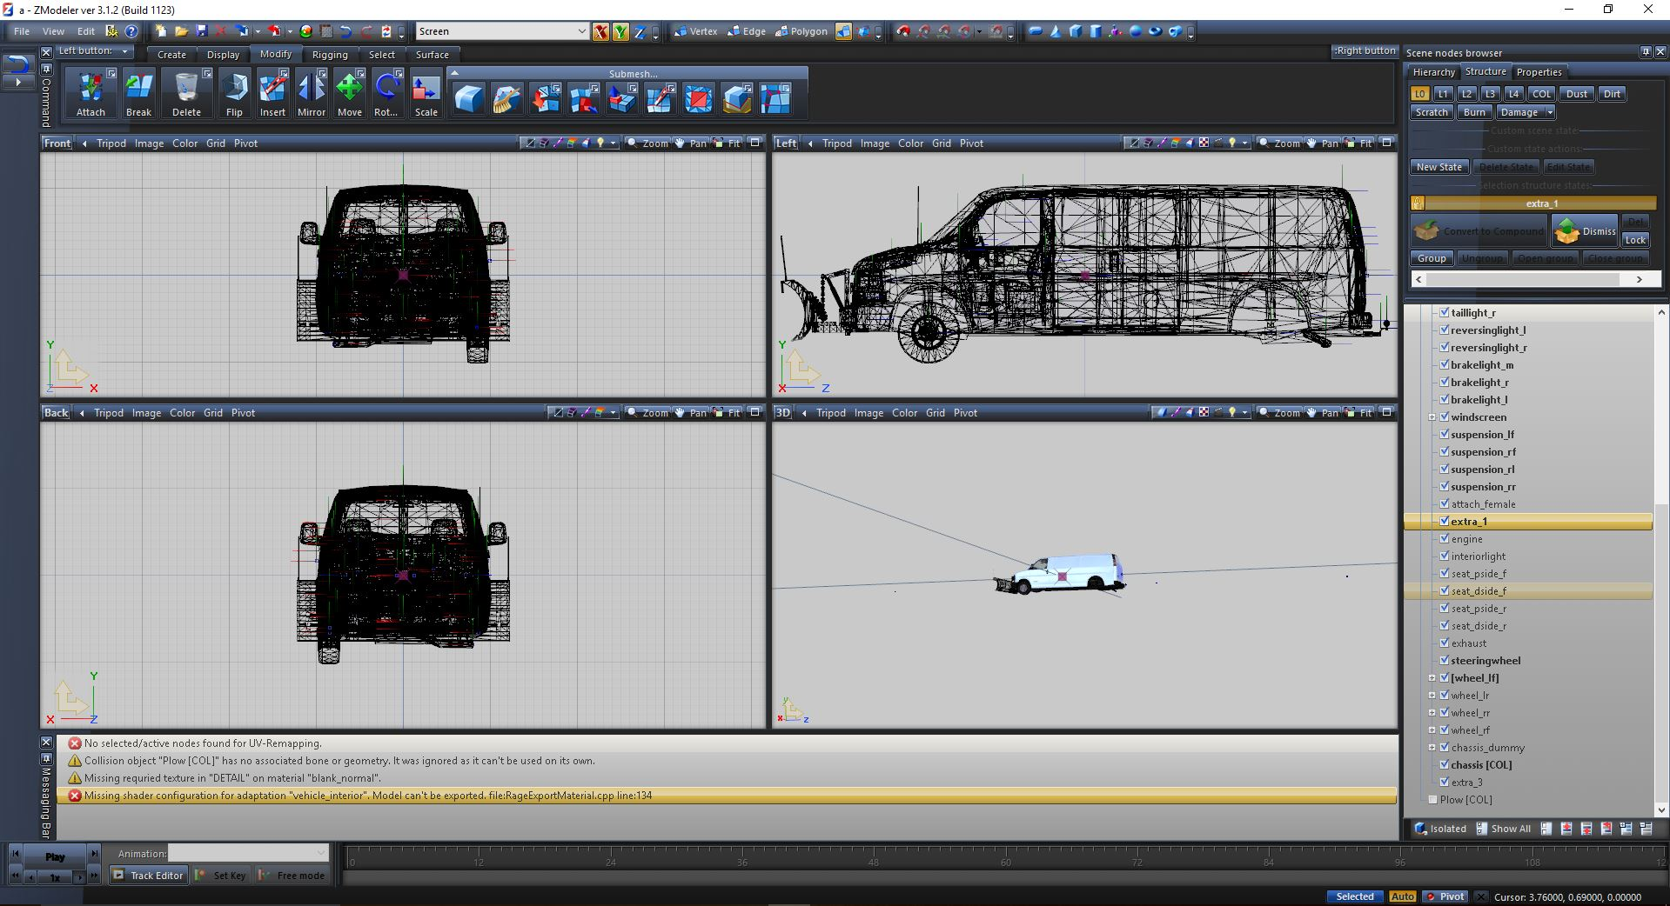This screenshot has width=1670, height=906.
Task: Open the help question mark icon
Action: click(x=131, y=31)
